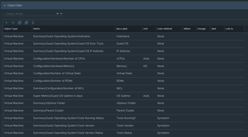Click the Parent Cluster box label cell
Image resolution: width=248 pixels, height=137 pixels.
pos(125,111)
